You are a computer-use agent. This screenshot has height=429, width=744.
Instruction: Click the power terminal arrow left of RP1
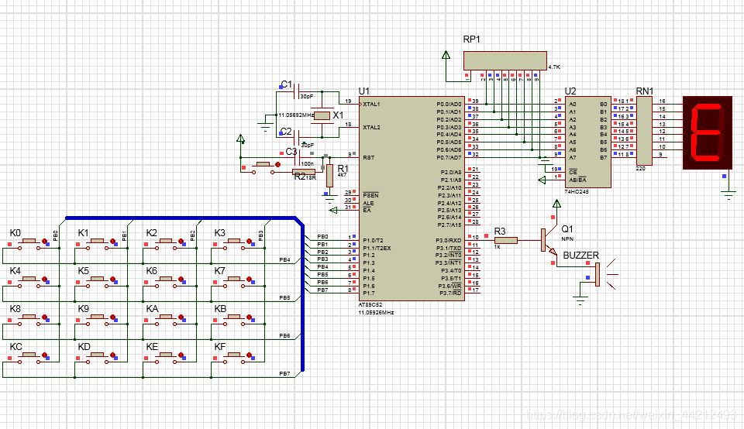(446, 56)
